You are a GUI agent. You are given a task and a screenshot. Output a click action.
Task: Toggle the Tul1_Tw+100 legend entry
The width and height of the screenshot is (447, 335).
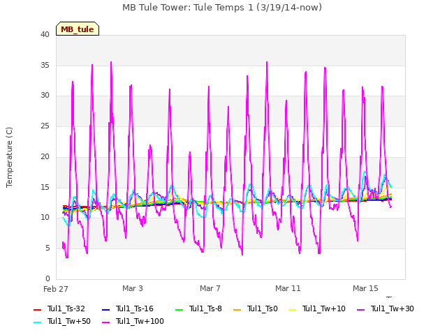pyautogui.click(x=133, y=321)
